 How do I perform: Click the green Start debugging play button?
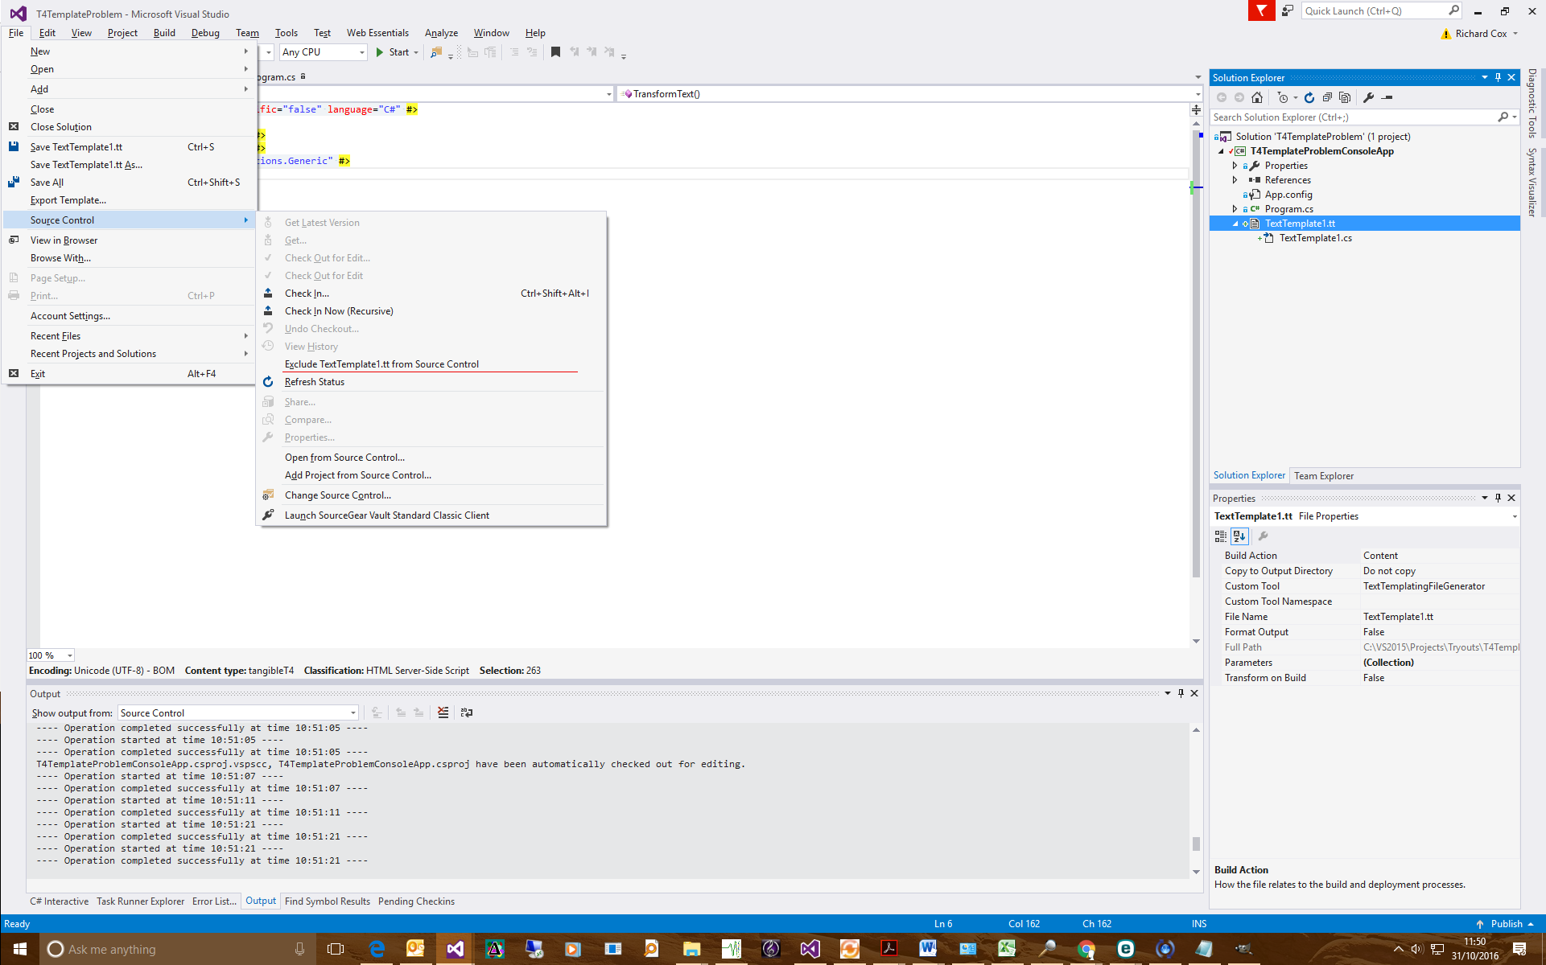click(x=380, y=52)
